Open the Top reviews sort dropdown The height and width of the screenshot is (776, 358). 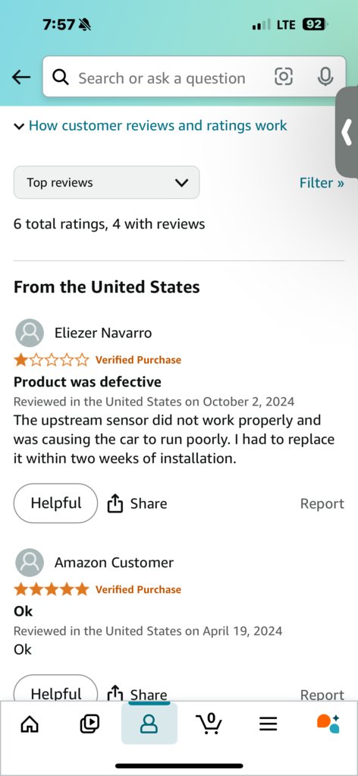click(106, 183)
